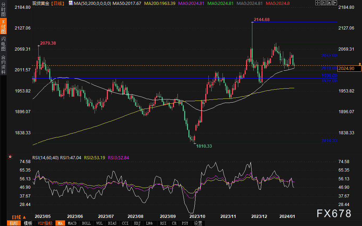Enable the BOLL indicator
The height and width of the screenshot is (226, 362).
pyautogui.click(x=86, y=223)
